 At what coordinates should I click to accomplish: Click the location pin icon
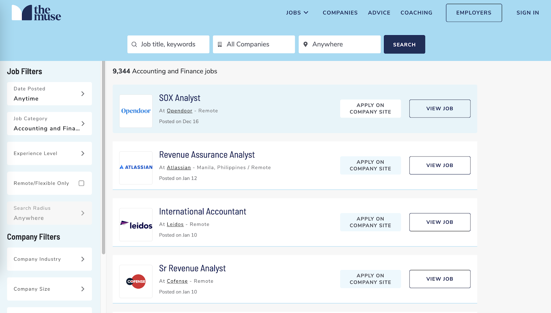[305, 44]
